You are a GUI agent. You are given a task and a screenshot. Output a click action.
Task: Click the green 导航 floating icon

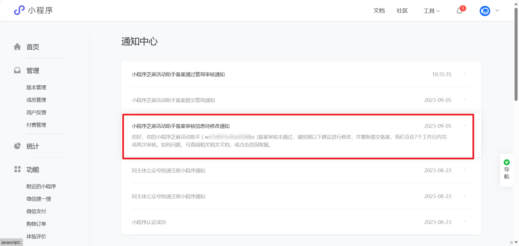506,162
